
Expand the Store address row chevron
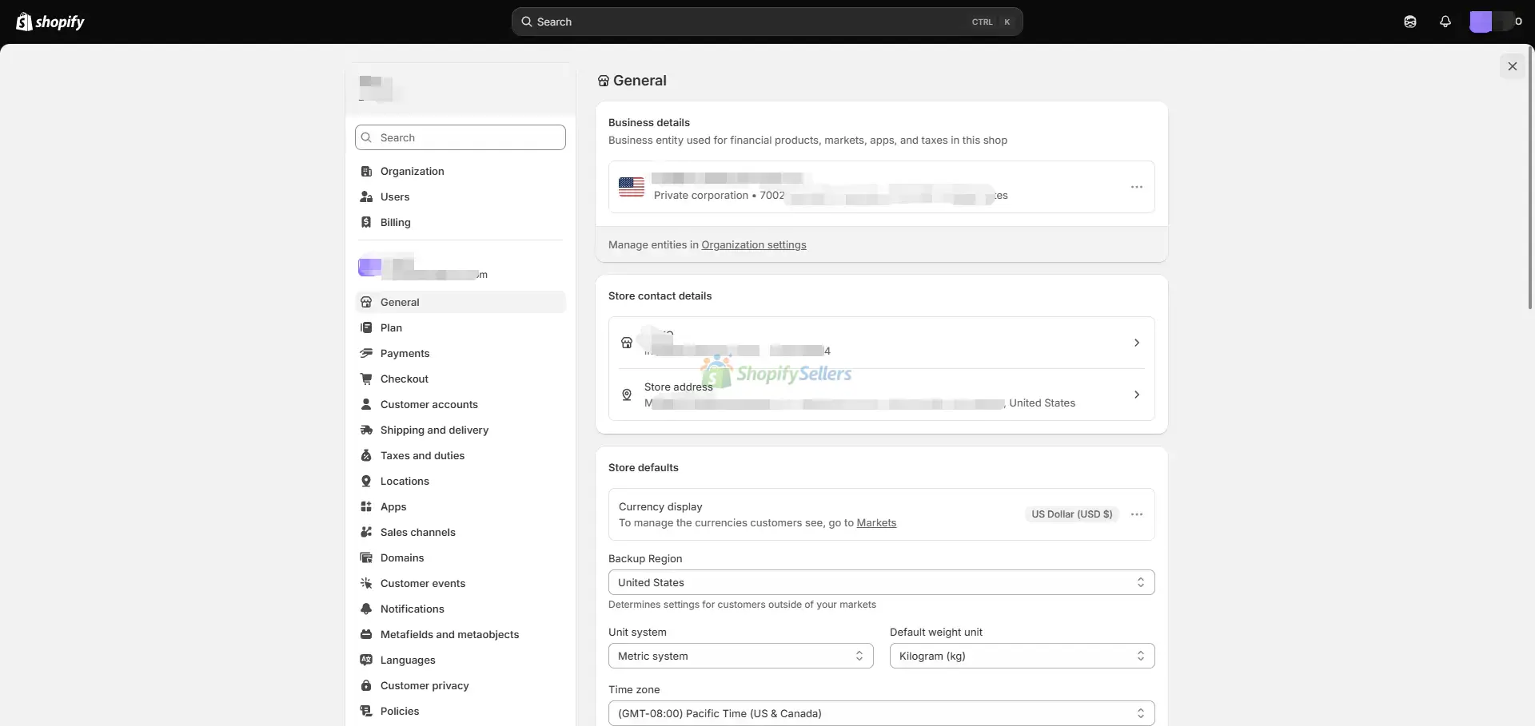[1137, 395]
